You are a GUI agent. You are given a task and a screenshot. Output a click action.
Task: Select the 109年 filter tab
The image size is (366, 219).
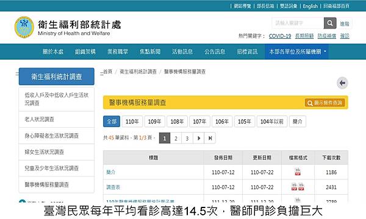pyautogui.click(x=154, y=122)
